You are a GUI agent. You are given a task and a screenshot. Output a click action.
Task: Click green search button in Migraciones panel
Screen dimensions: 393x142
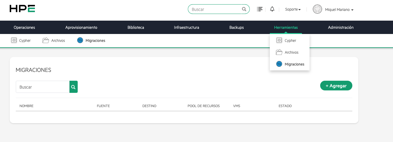pos(73,87)
